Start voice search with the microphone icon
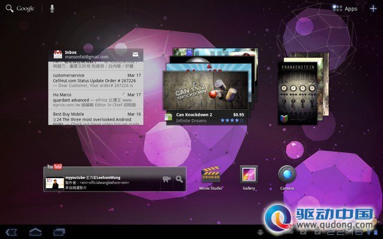 coord(52,8)
